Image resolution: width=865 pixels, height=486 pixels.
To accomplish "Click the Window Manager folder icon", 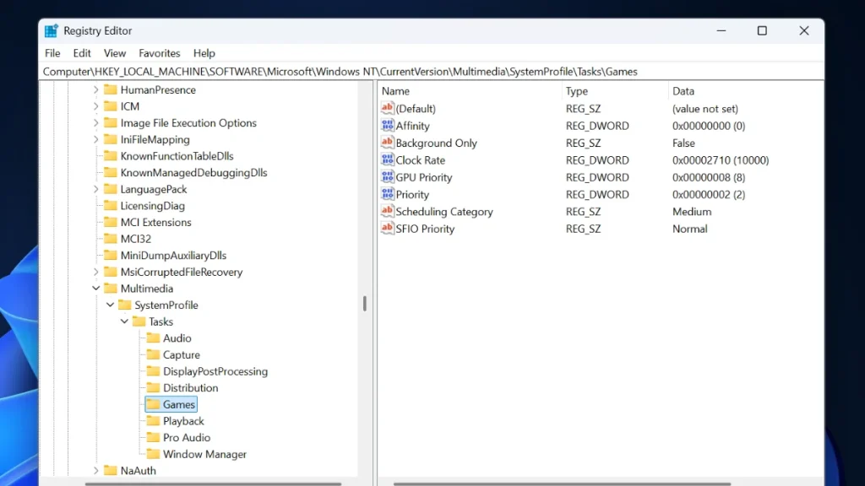I will pyautogui.click(x=153, y=453).
